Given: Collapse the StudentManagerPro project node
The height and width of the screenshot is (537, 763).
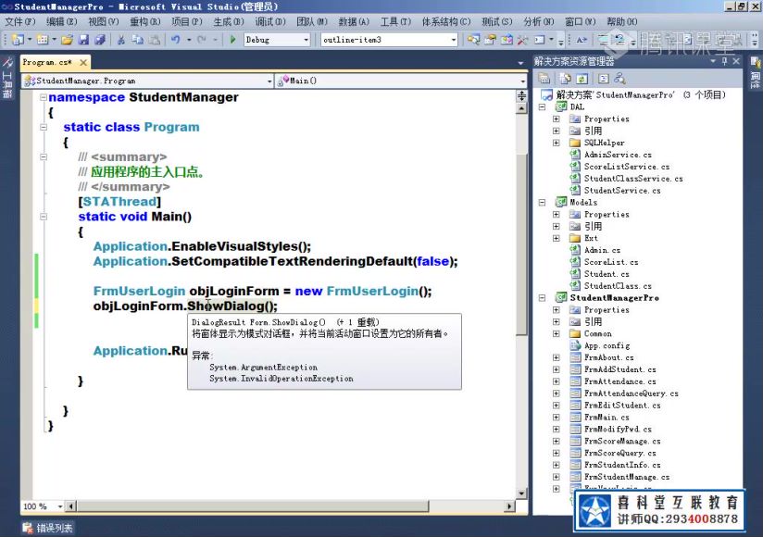Looking at the screenshot, I should point(542,298).
